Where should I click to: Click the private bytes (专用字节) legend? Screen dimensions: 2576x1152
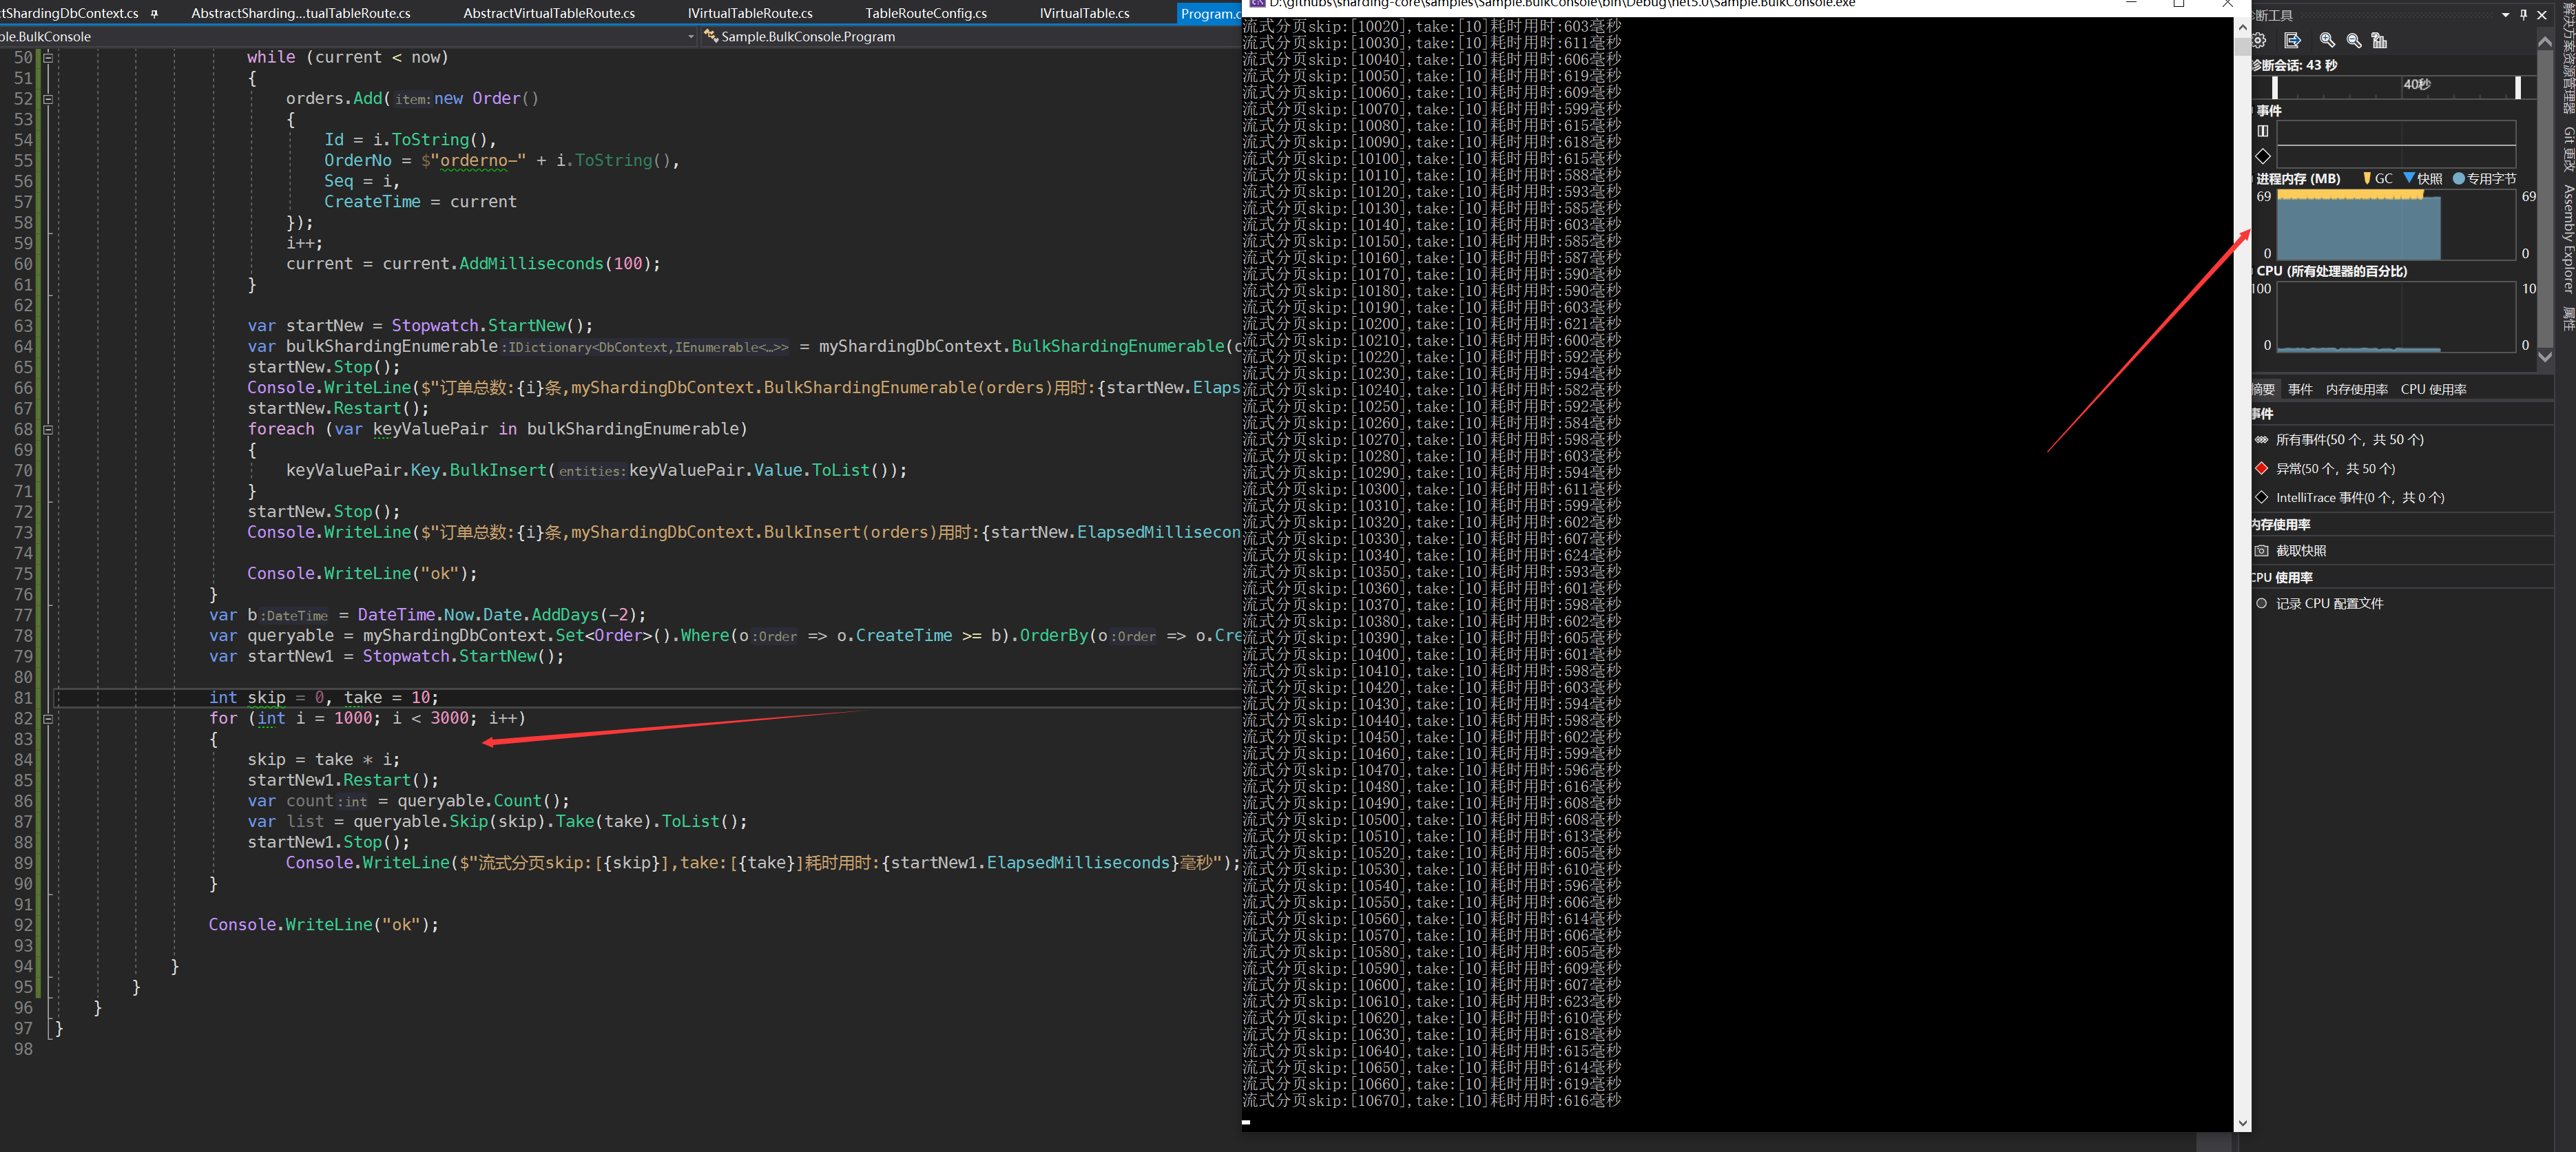coord(2485,179)
